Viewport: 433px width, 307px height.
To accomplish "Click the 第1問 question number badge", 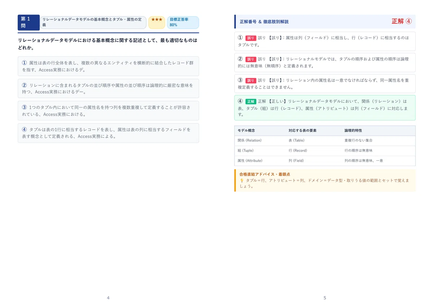I will pos(29,22).
